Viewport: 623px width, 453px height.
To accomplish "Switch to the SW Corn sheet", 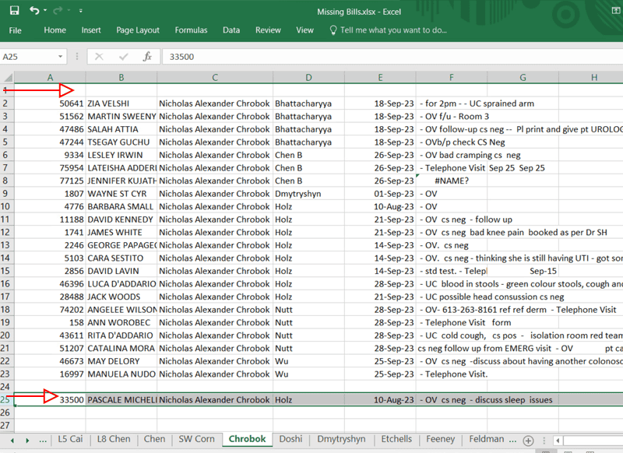I will pos(196,439).
